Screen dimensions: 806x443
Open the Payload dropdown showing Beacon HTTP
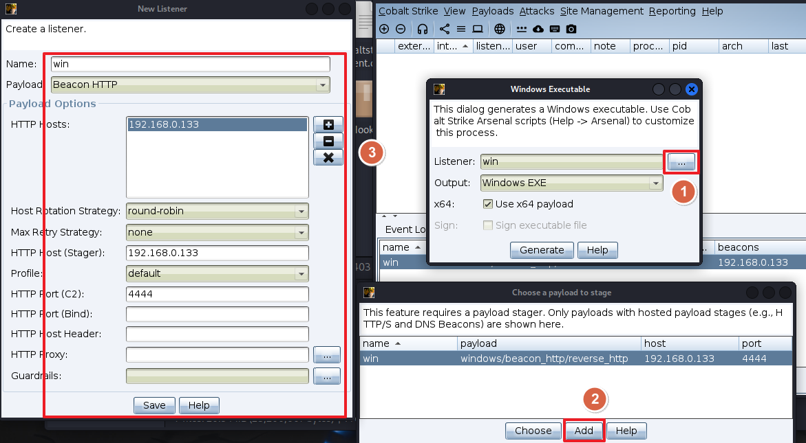[191, 84]
